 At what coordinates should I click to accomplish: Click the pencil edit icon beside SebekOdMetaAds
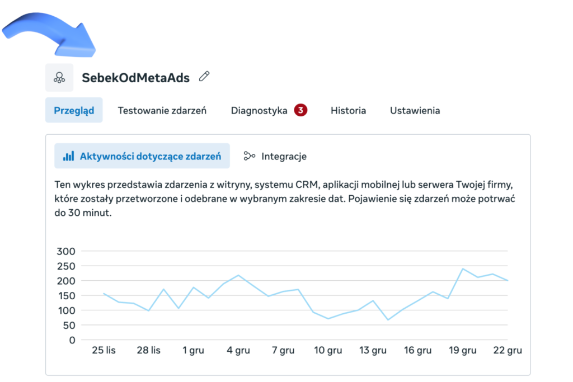(204, 77)
